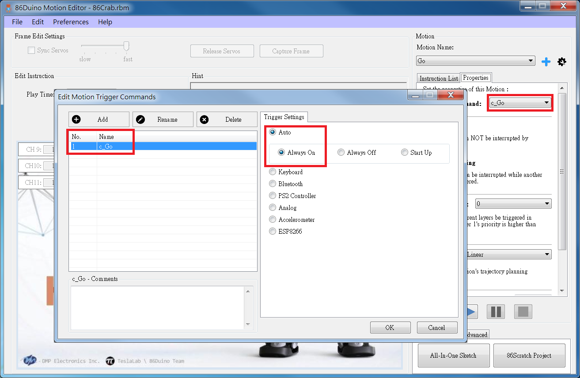Click the Rename trigger command button
Viewport: 580px width, 378px height.
tap(163, 120)
